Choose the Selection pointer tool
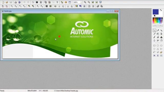This screenshot has height=92, width=164. tap(154, 30)
